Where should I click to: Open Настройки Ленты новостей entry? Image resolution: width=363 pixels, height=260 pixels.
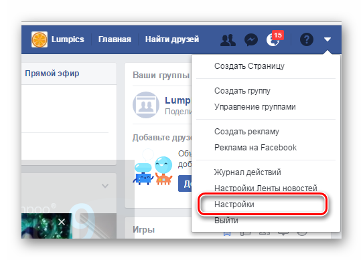point(265,188)
